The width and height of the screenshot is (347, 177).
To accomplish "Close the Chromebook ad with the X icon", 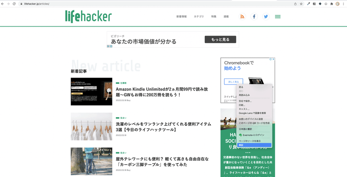I will point(274,59).
